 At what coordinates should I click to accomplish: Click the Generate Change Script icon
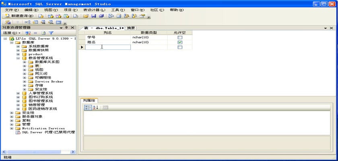[x=8, y=22]
